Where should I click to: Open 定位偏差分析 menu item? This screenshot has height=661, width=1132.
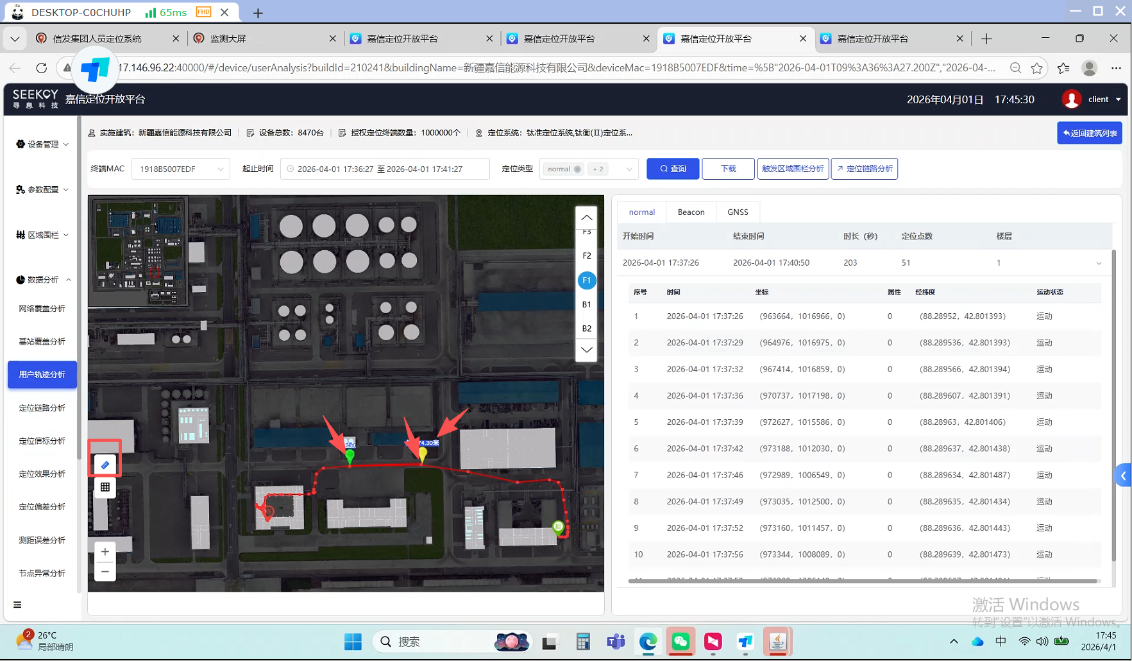pos(42,507)
